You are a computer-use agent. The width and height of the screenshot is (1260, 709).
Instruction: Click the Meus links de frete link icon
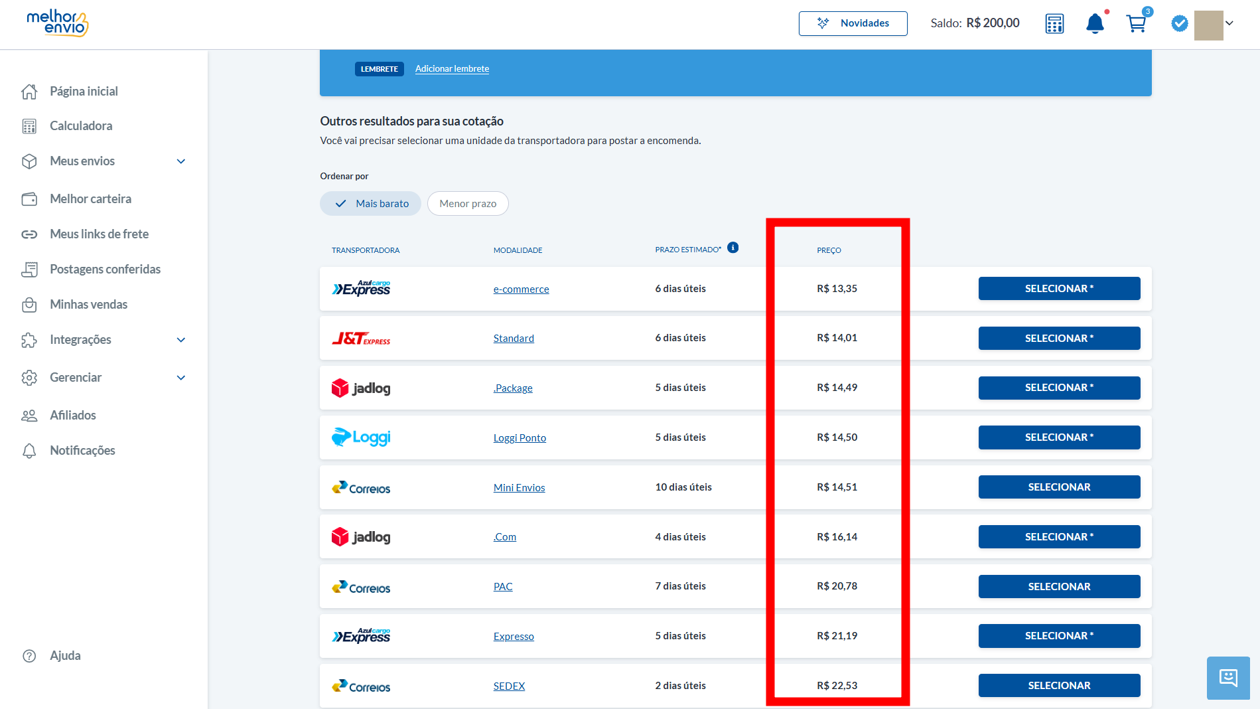(29, 234)
